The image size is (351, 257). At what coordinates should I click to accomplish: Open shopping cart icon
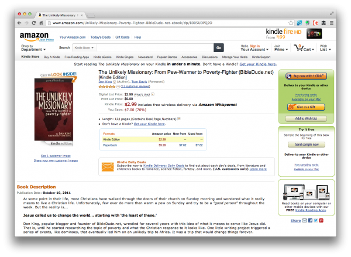click(298, 47)
